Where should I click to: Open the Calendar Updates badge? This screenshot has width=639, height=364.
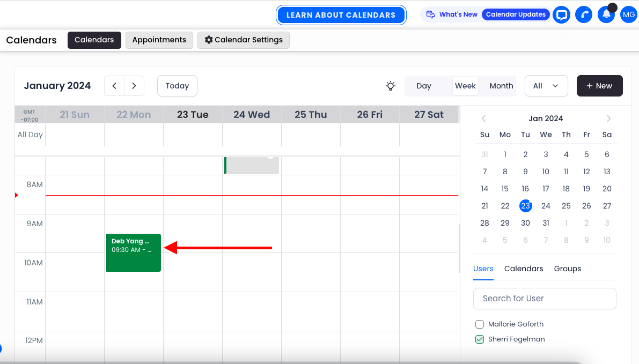(516, 14)
